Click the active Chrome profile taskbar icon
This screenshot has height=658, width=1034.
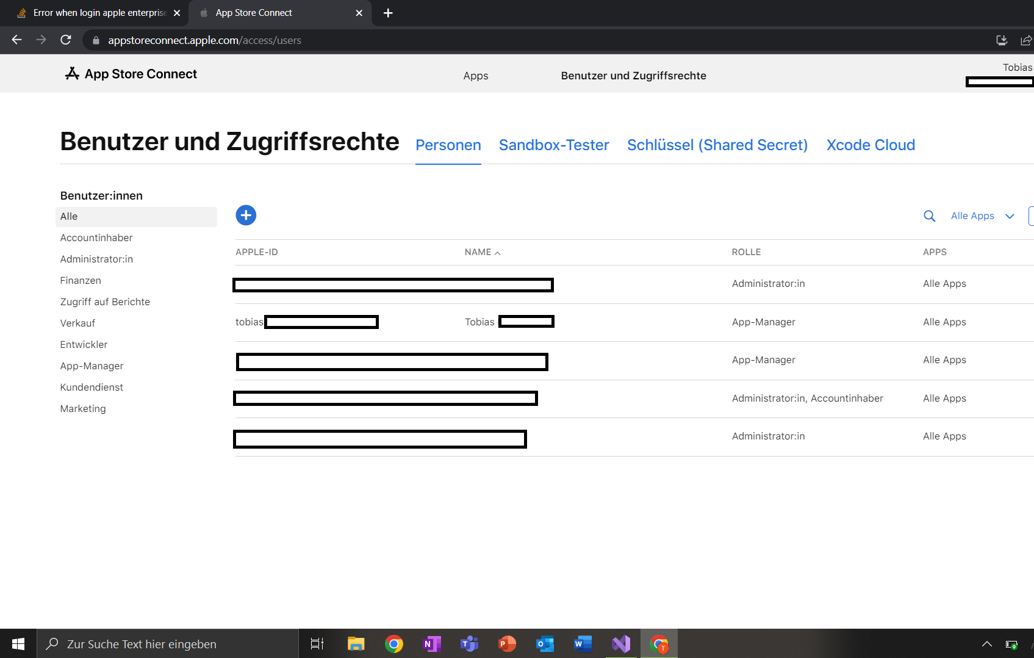tap(659, 644)
